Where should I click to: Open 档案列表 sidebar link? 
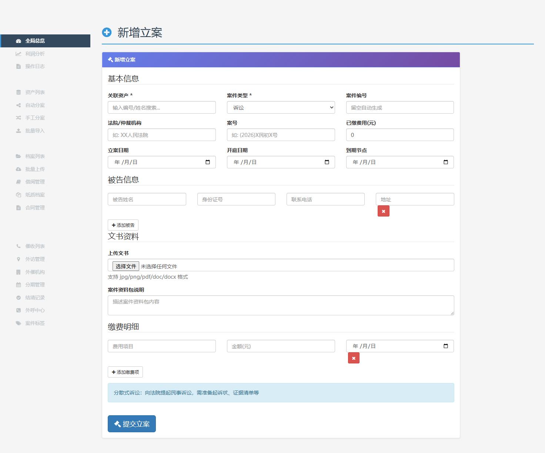(46, 156)
